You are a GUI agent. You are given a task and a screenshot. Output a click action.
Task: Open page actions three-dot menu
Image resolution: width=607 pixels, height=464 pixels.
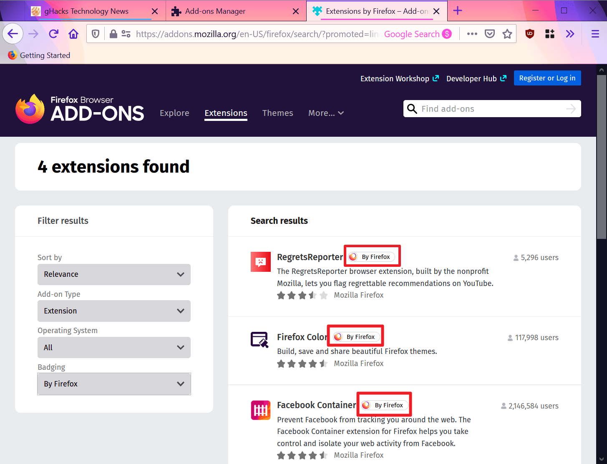click(472, 34)
